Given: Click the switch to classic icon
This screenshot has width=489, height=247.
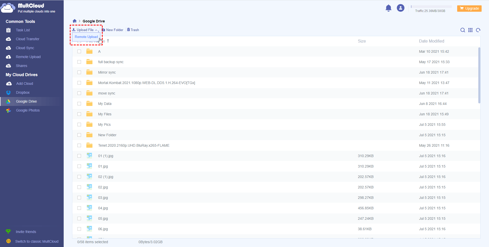Looking at the screenshot, I should click(x=8, y=241).
